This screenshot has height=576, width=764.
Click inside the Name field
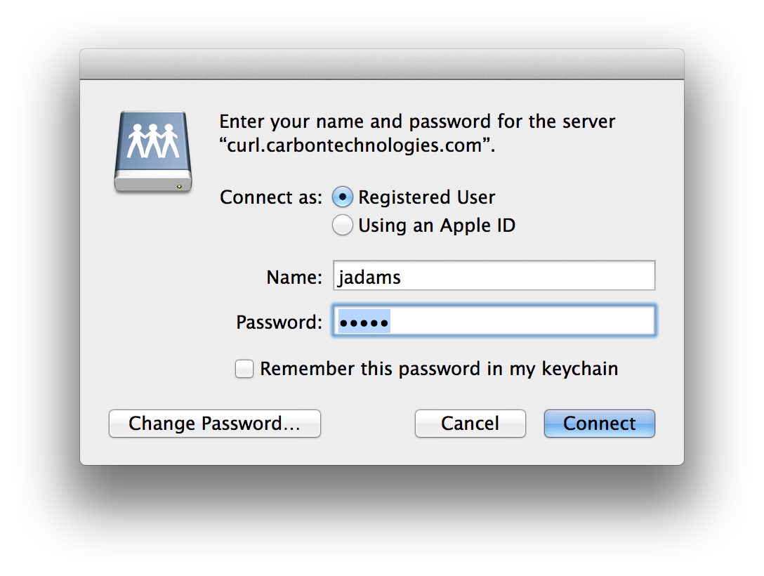(492, 275)
